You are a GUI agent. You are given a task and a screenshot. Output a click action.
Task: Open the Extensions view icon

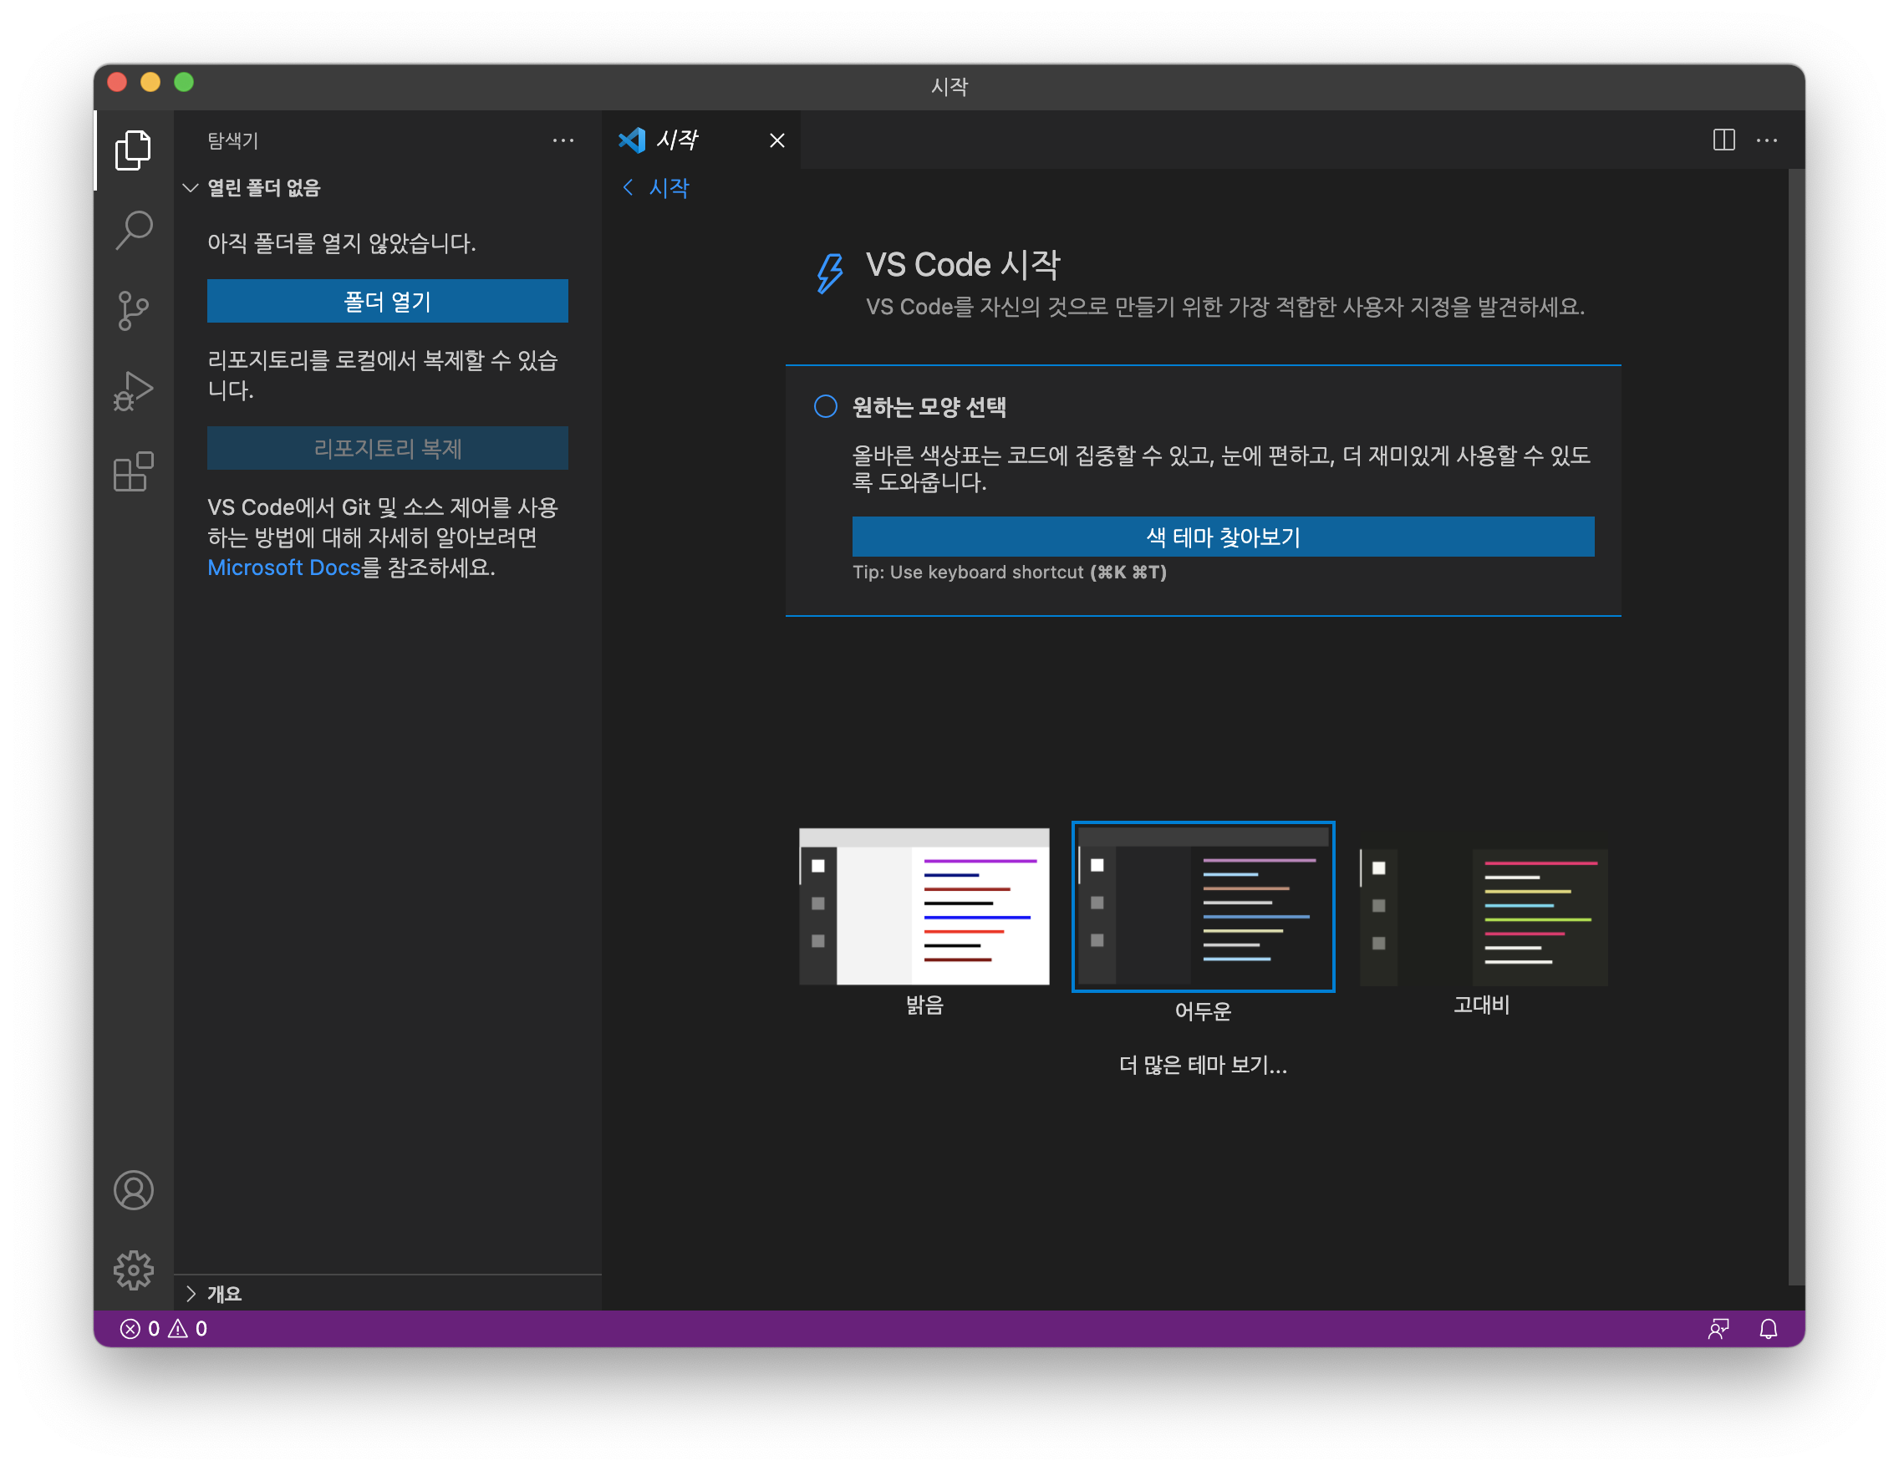133,472
